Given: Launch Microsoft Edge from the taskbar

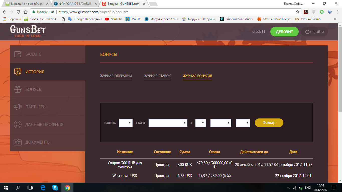Looking at the screenshot, I should (43, 187).
